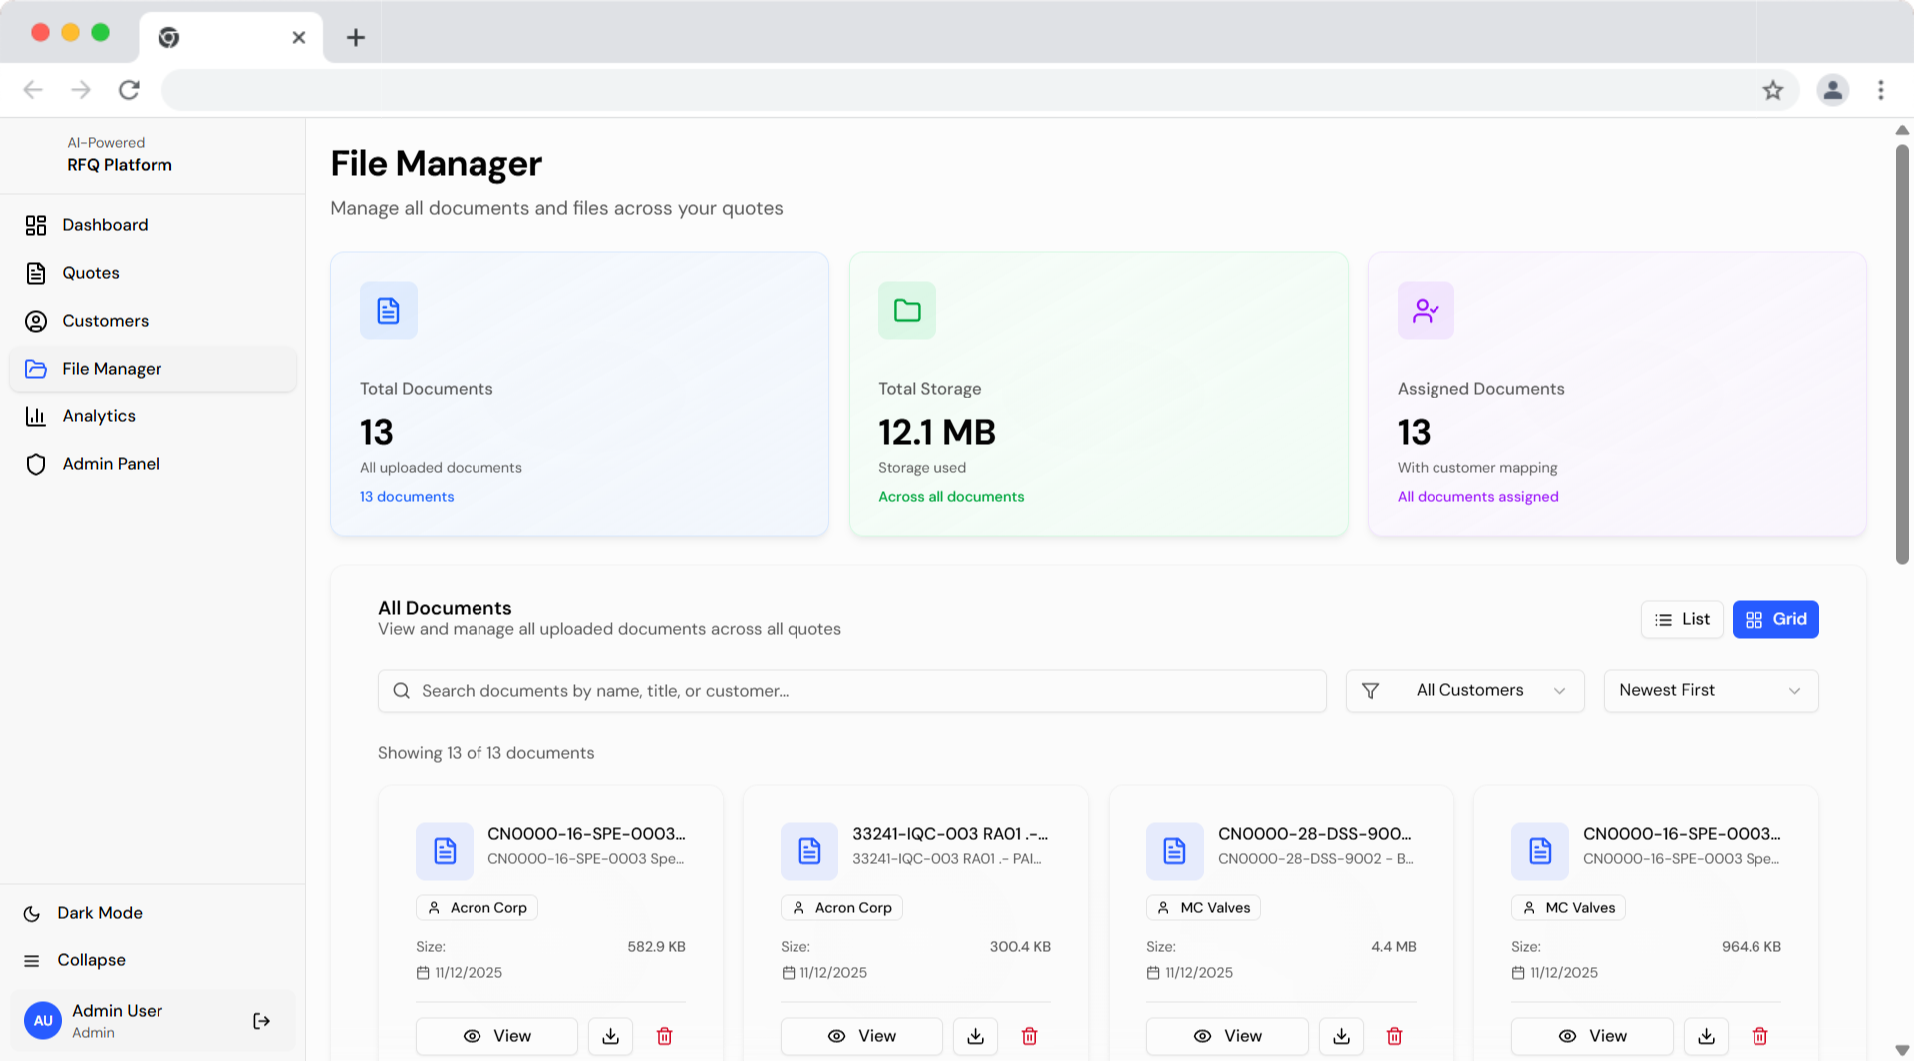1914x1061 pixels.
Task: Open a new browser tab
Action: pyautogui.click(x=355, y=37)
